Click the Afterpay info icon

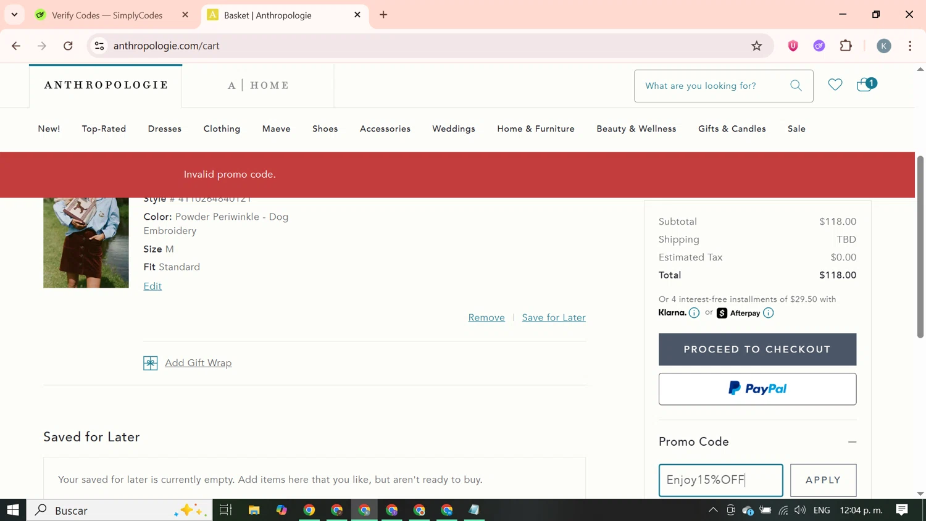point(768,313)
